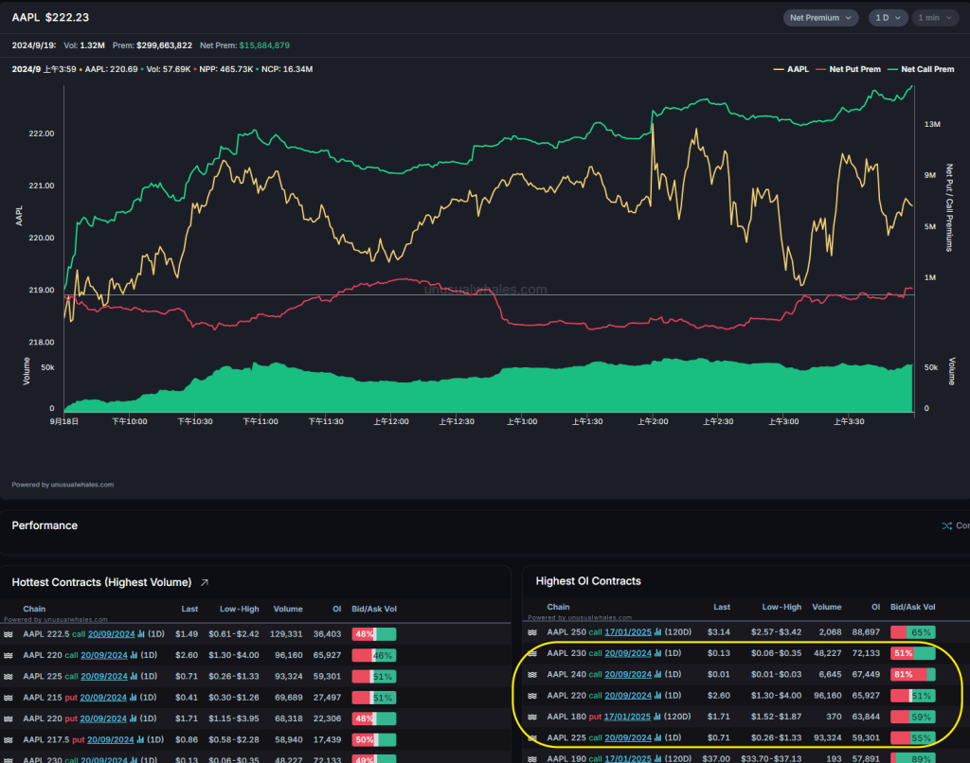Click the Powered by unusualwhales.com chart credit
Viewport: 970px width, 763px height.
coord(63,485)
